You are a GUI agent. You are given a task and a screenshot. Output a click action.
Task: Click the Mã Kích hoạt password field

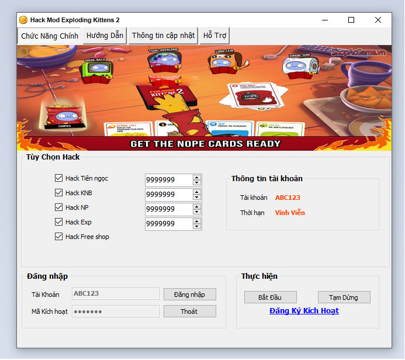coord(116,311)
